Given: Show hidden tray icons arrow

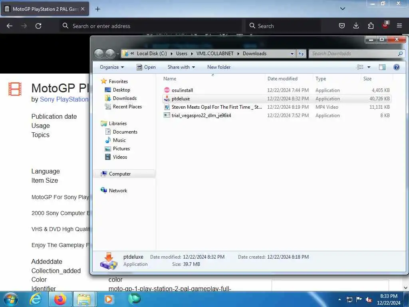Looking at the screenshot, I should coord(340,299).
